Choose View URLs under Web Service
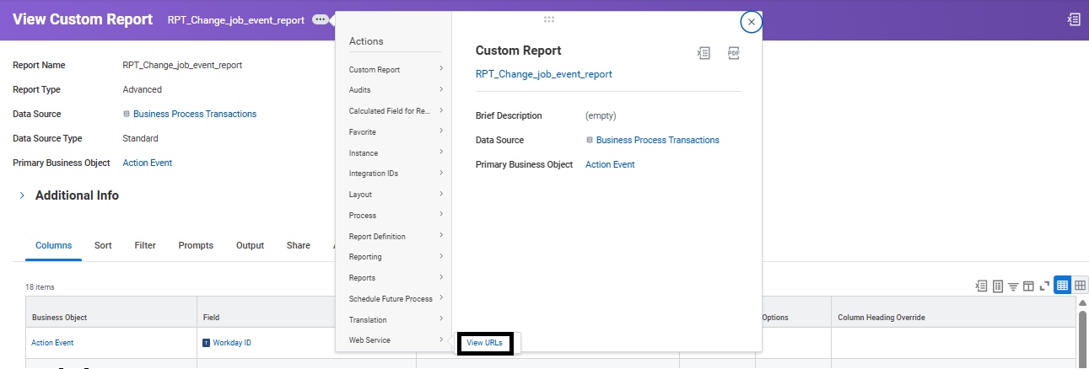This screenshot has width=1089, height=369. click(484, 343)
